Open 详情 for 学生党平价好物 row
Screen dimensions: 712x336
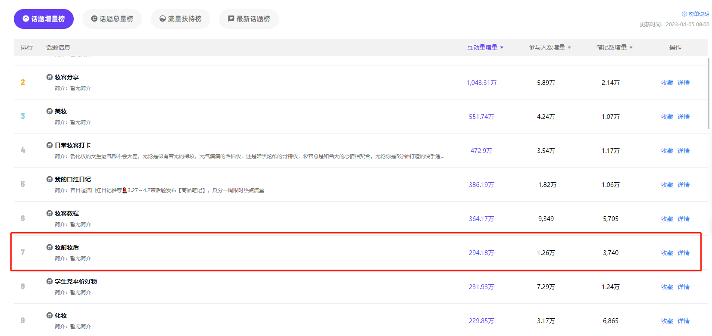[x=684, y=287]
